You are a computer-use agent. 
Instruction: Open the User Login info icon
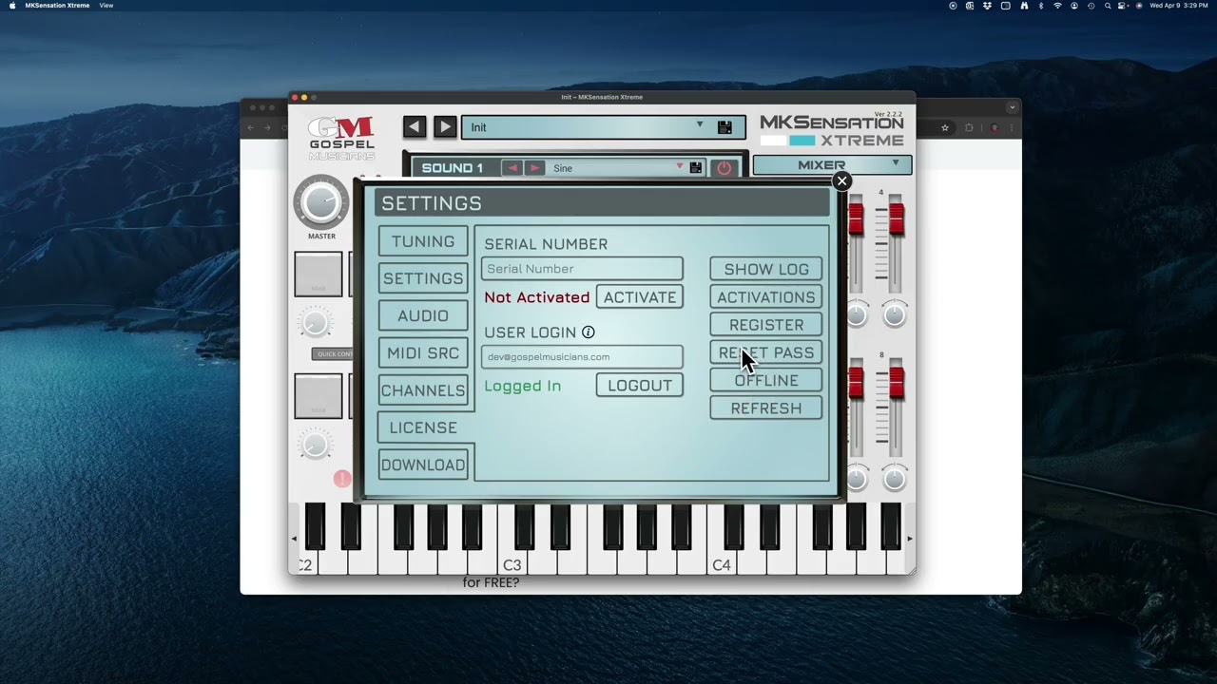tap(589, 332)
